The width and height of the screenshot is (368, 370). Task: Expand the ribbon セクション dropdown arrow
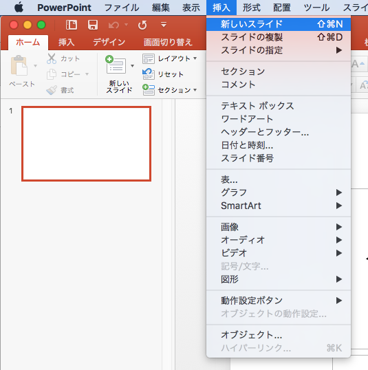tap(195, 90)
